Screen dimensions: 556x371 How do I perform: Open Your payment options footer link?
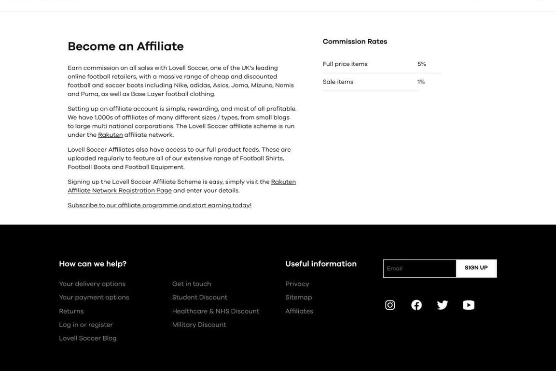click(x=94, y=298)
